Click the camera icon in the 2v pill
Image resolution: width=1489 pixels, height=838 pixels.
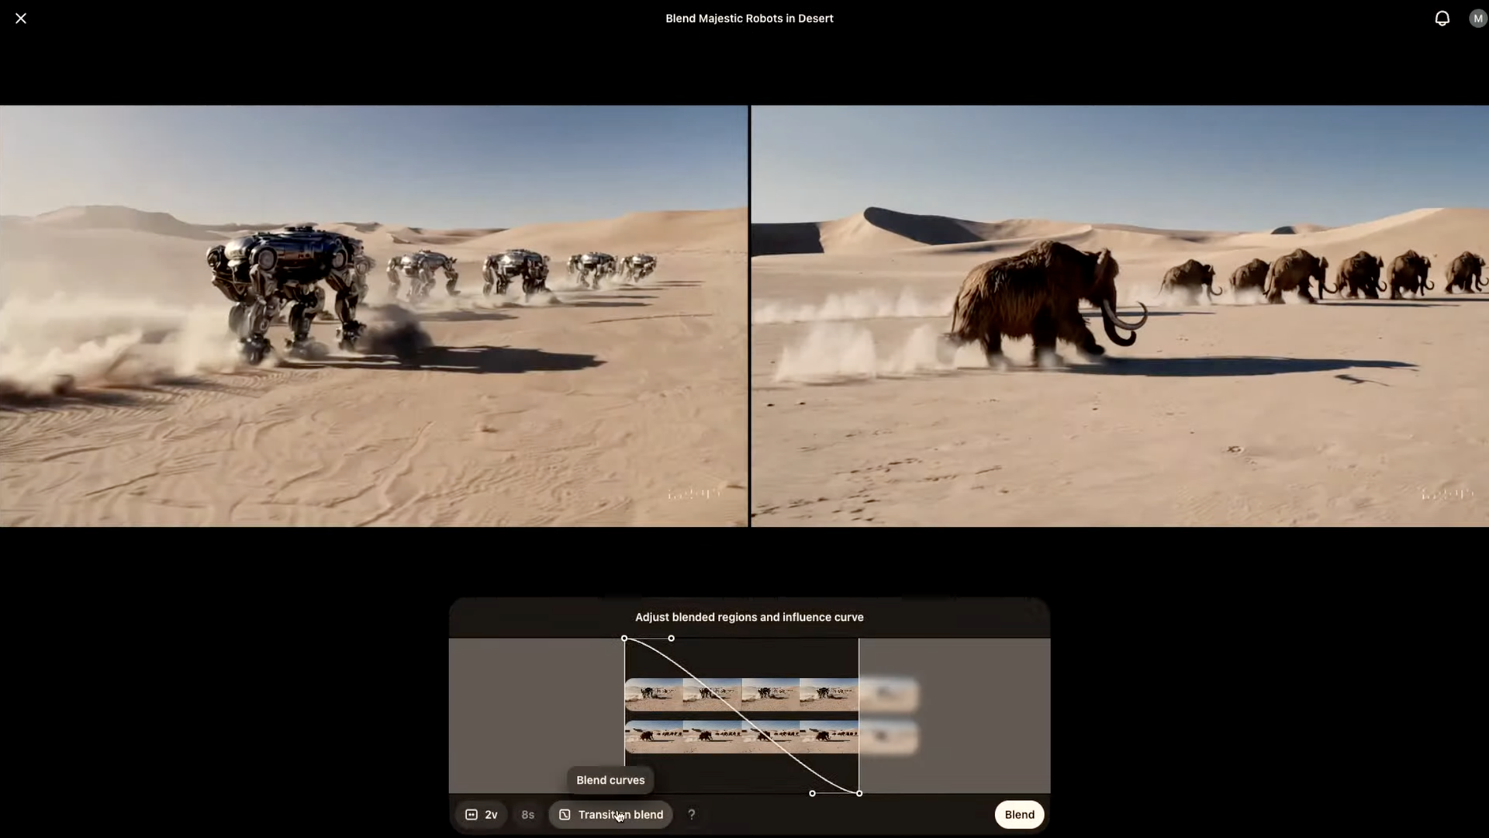pos(471,815)
